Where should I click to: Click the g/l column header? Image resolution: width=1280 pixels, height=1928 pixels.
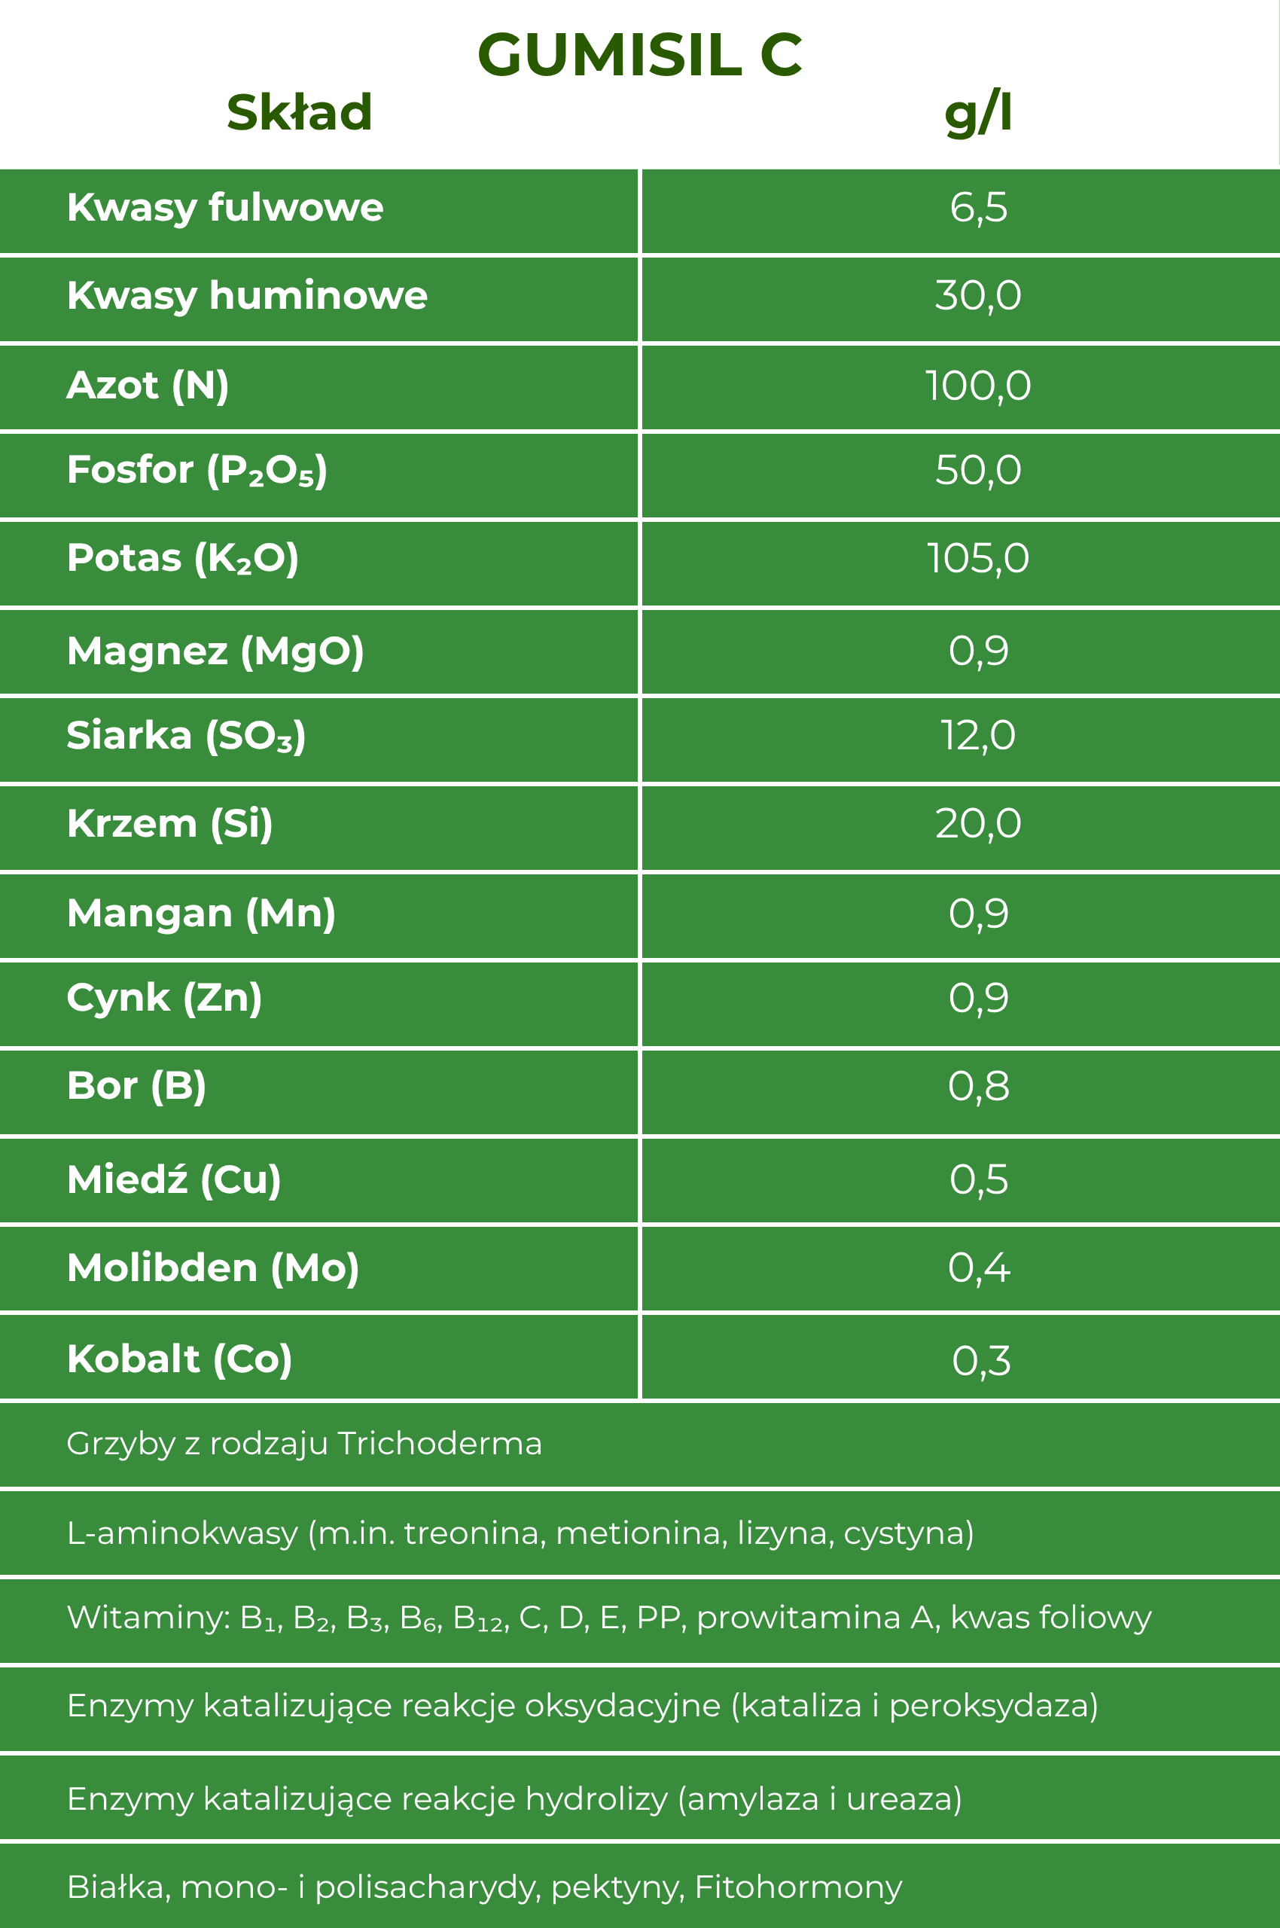[978, 113]
